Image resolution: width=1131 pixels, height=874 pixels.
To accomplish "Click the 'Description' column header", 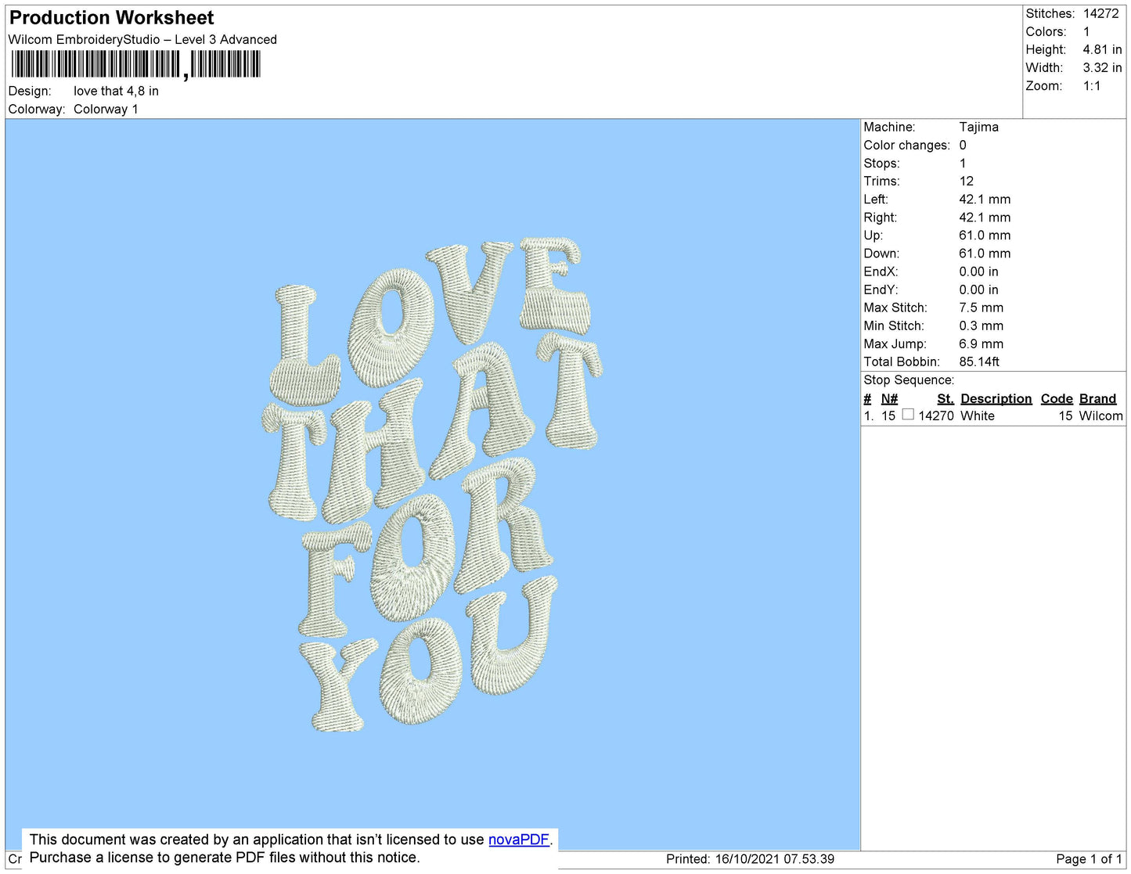I will (x=996, y=398).
